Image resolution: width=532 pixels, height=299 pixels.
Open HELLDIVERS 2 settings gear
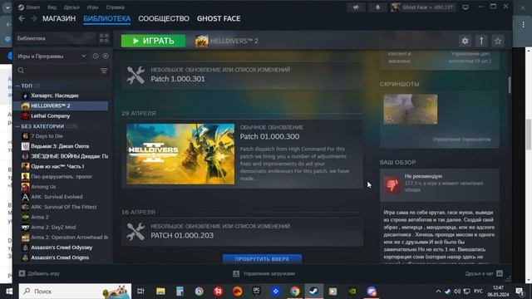click(x=465, y=41)
